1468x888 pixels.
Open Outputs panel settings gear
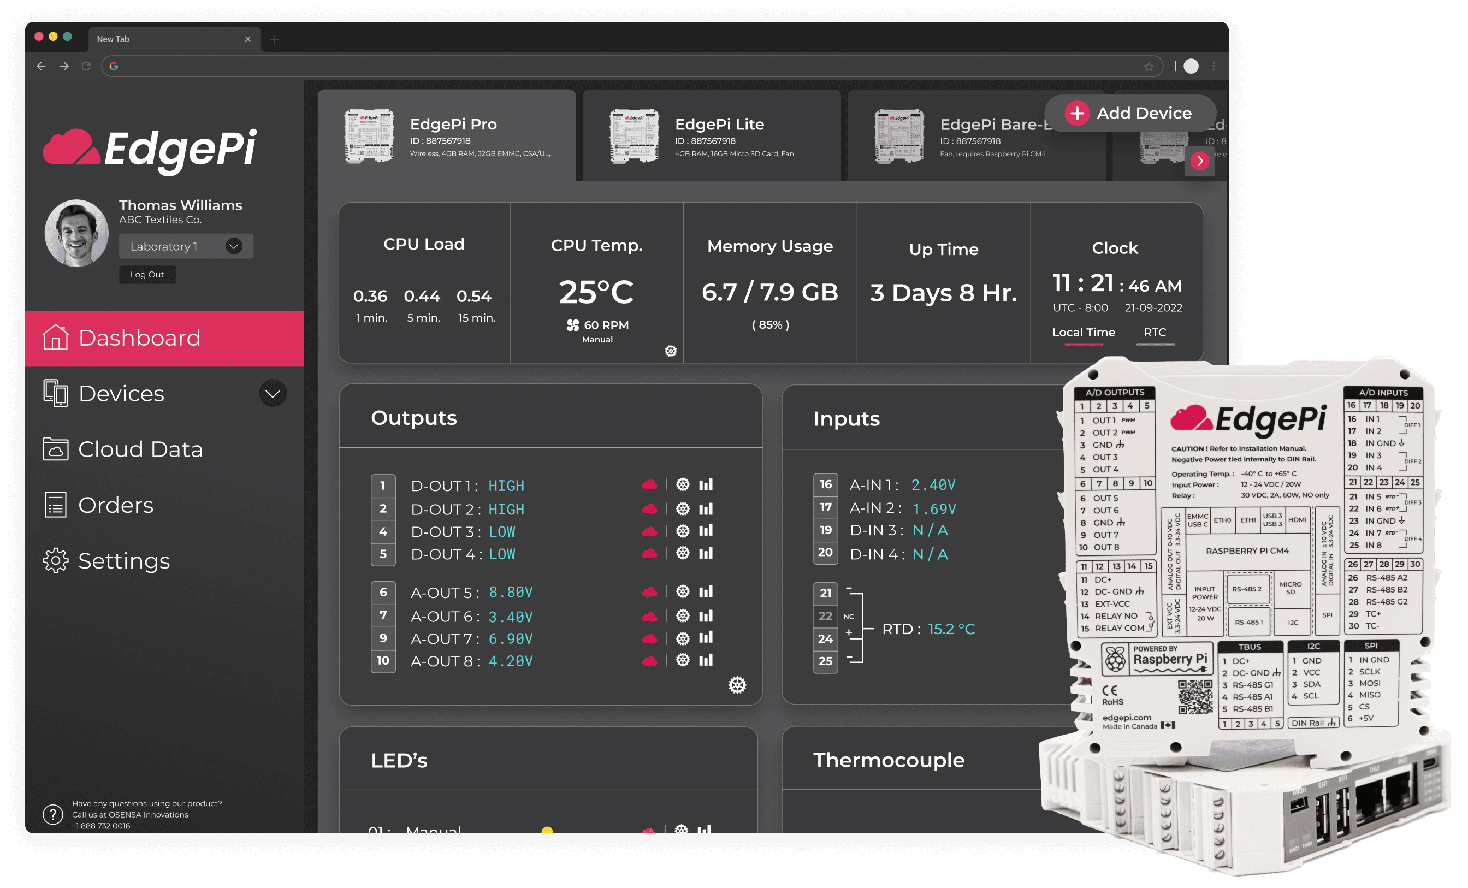pos(737,685)
